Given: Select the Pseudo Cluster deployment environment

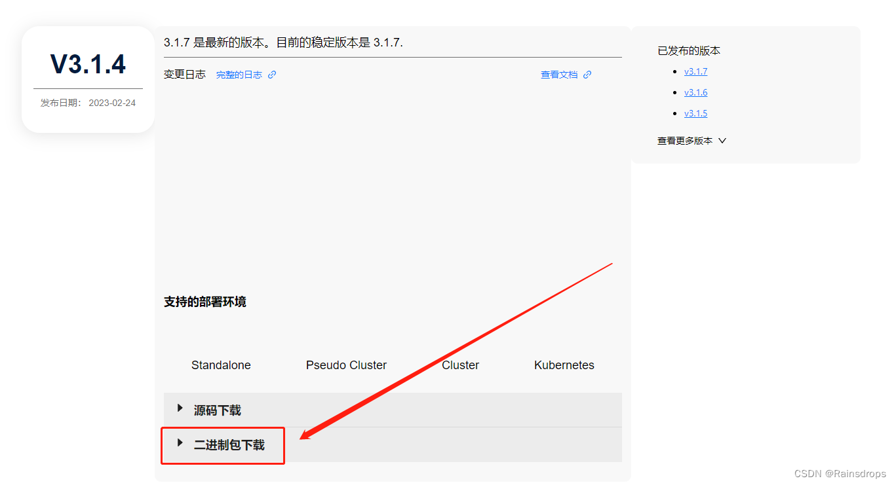Looking at the screenshot, I should (346, 365).
